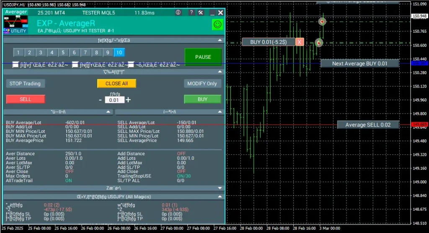The width and height of the screenshot is (429, 233).
Task: Select speed button 6
Action: (75, 52)
